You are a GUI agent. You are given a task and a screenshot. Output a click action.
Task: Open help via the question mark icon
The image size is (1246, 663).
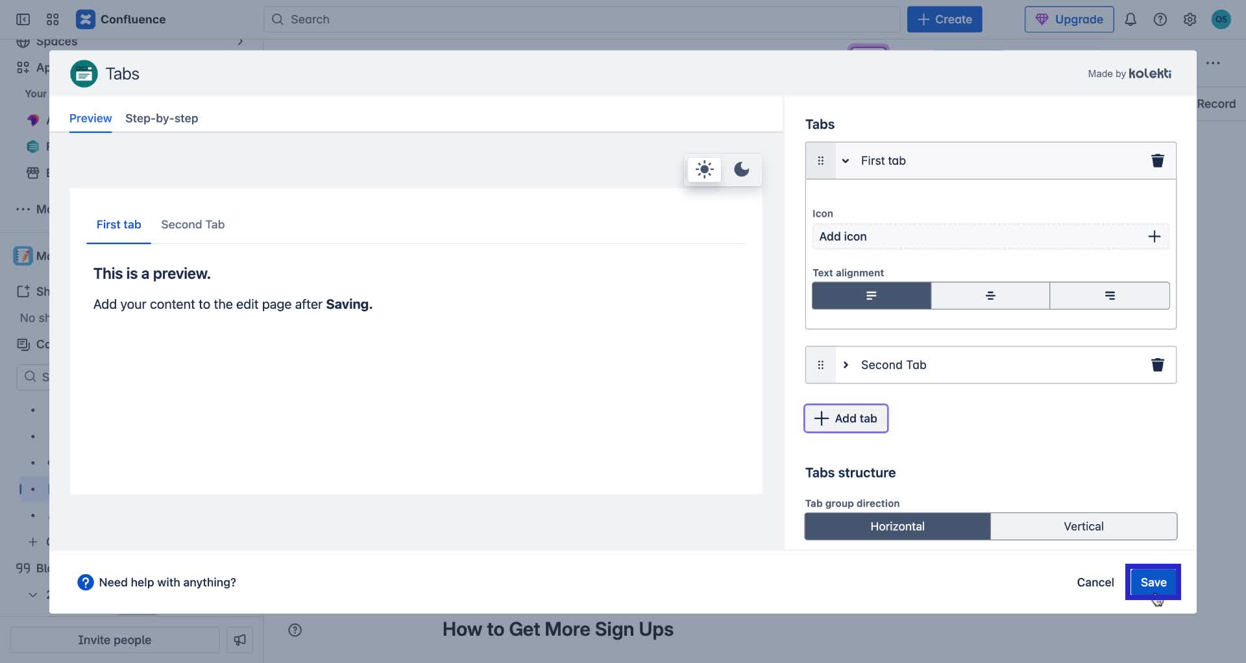click(1160, 19)
